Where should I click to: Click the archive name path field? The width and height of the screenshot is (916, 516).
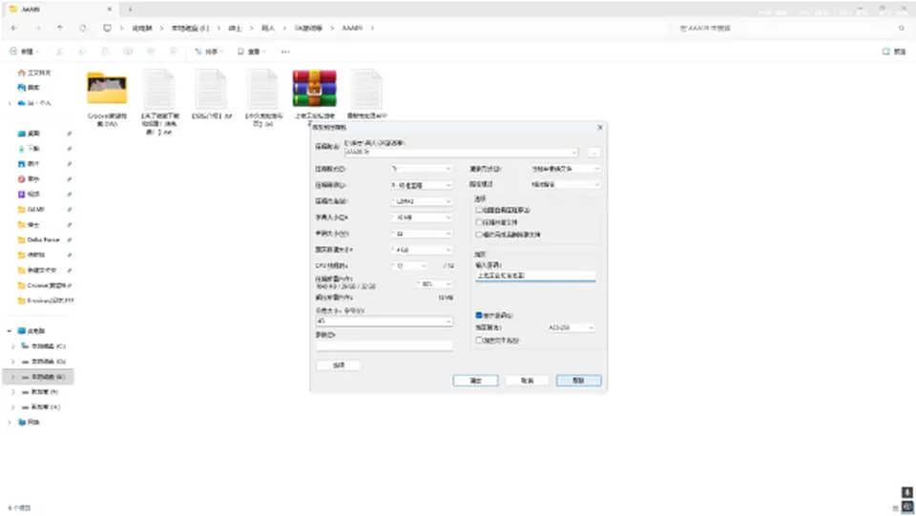(461, 153)
